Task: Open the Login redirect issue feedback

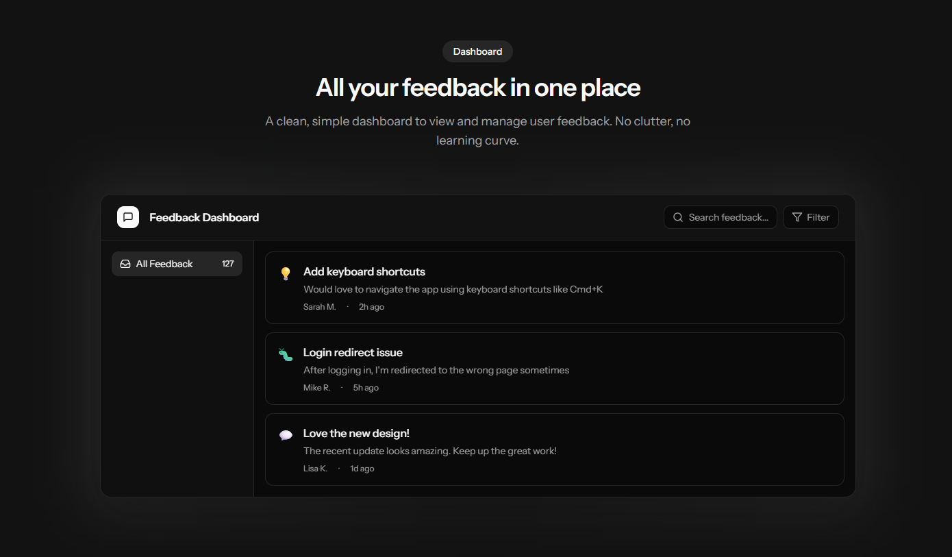Action: pos(353,353)
